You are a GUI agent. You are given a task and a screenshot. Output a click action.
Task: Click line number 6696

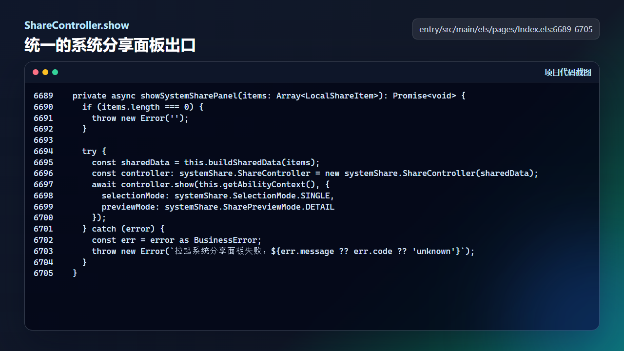pos(43,173)
